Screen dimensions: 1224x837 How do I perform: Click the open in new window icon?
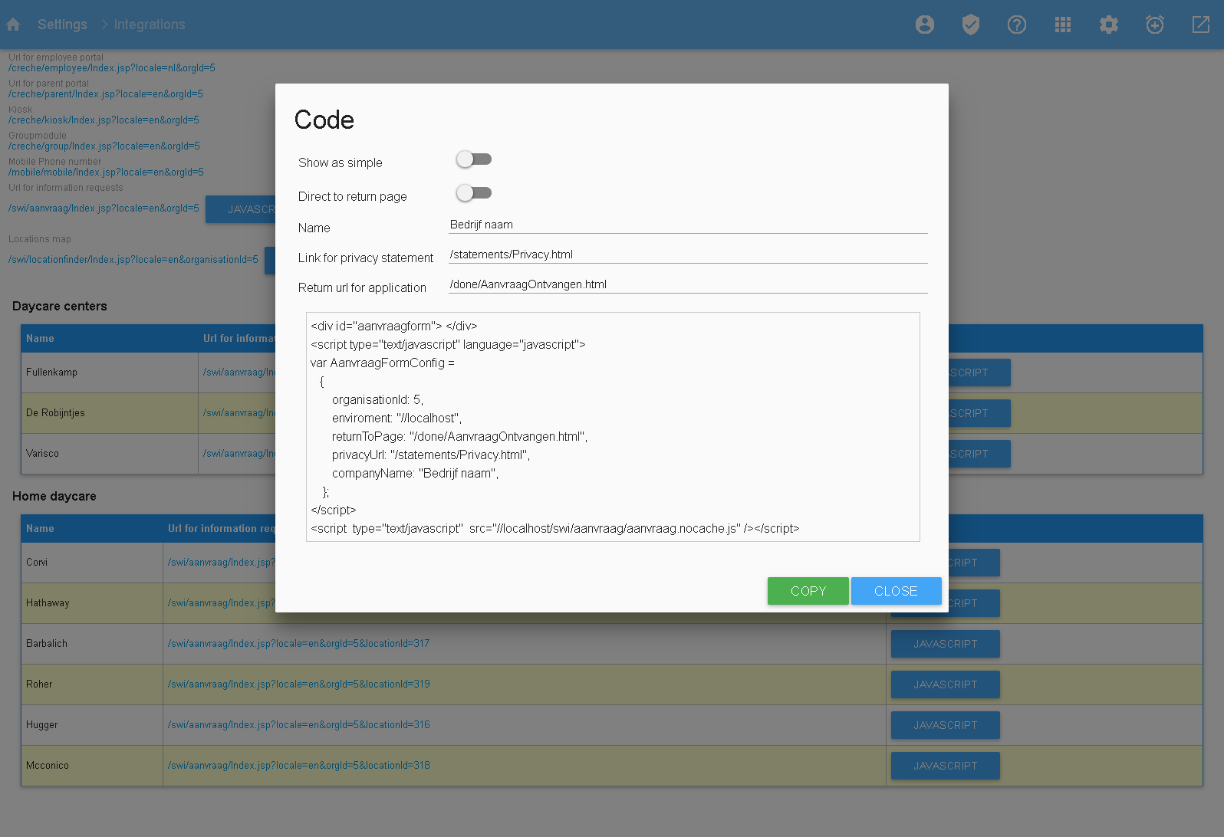(1201, 25)
